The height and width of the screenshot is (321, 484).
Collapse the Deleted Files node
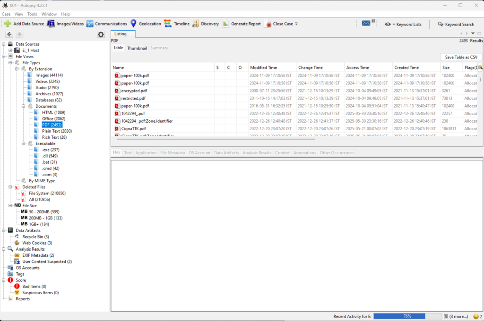point(10,187)
